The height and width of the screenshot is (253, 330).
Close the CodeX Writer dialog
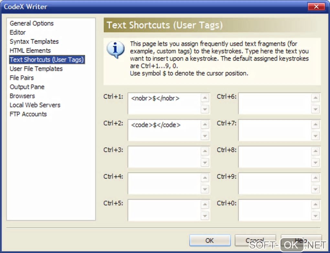click(x=316, y=7)
